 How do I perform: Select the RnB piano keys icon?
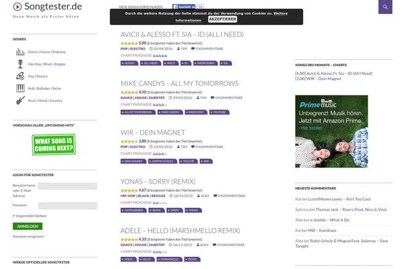coord(20,88)
